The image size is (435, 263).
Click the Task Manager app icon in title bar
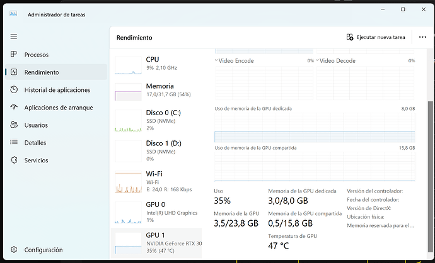(x=13, y=14)
